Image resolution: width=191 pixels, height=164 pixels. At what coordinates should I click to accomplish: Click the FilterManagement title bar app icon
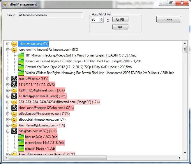pyautogui.click(x=4, y=4)
